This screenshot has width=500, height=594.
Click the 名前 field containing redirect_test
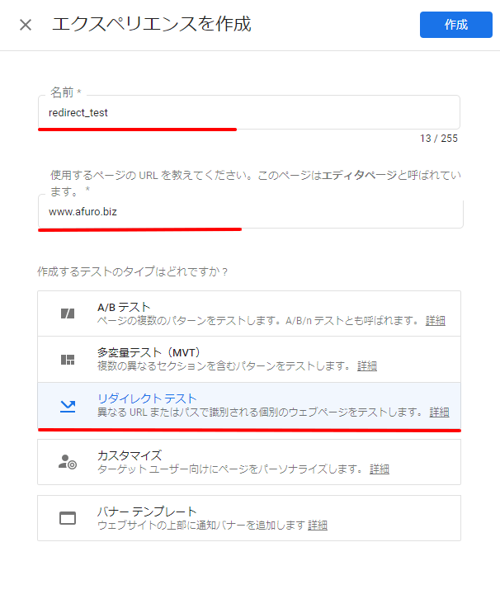[249, 112]
